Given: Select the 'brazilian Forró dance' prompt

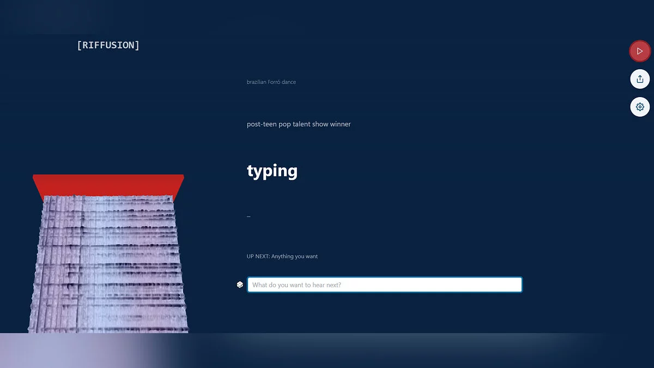Looking at the screenshot, I should (271, 82).
